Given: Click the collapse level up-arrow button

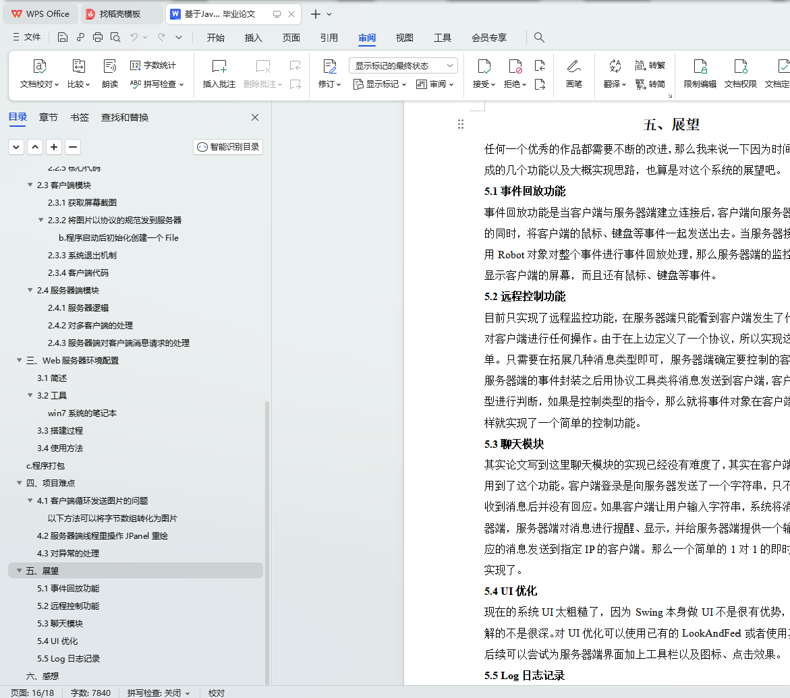Looking at the screenshot, I should pos(35,147).
